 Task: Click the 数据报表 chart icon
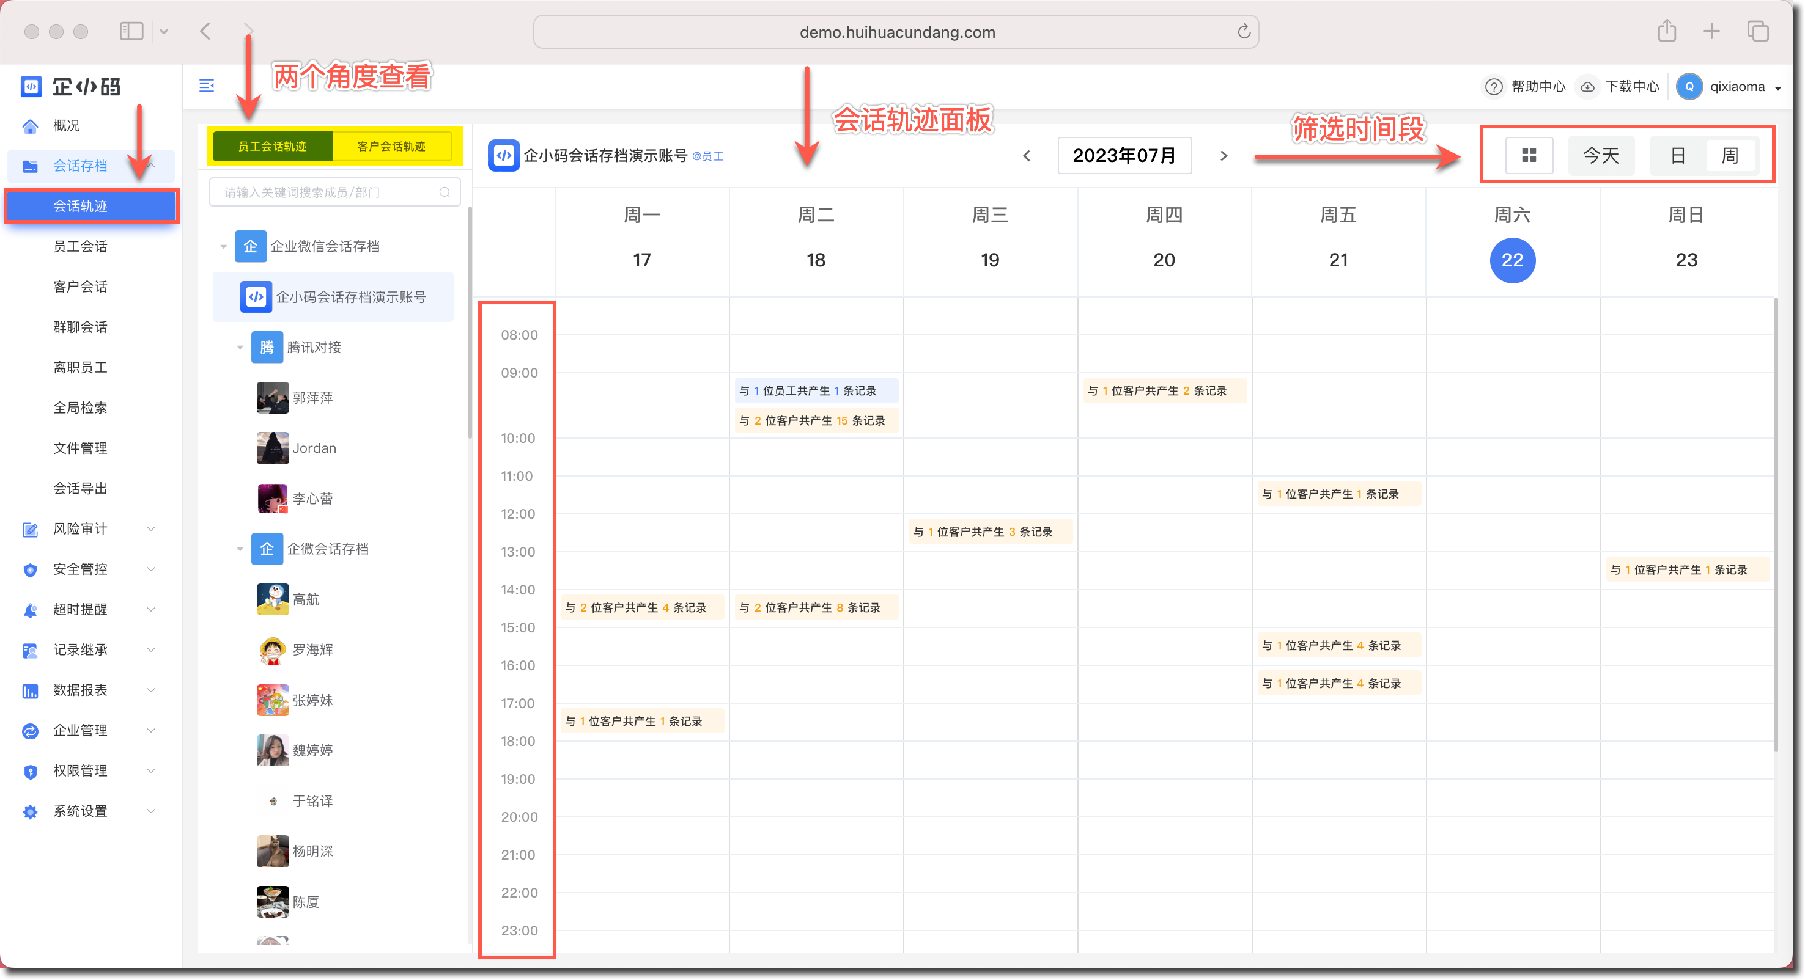pyautogui.click(x=30, y=691)
